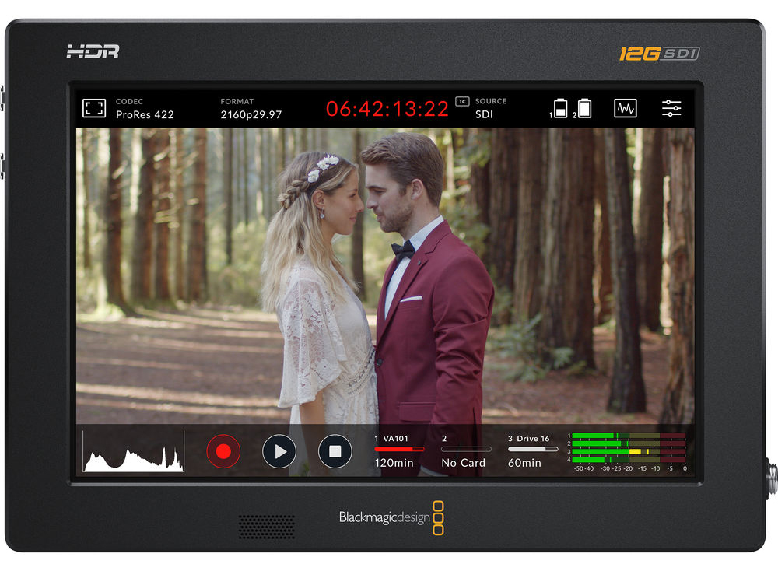Tap the monitor overlays frame icon
Viewport: 778px width, 571px height.
(94, 108)
